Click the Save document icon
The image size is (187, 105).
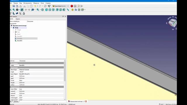coord(17,6)
